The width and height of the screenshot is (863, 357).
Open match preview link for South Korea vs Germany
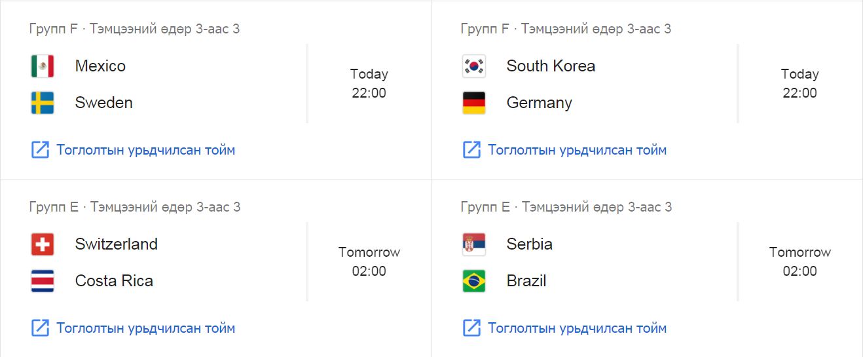coord(564,150)
